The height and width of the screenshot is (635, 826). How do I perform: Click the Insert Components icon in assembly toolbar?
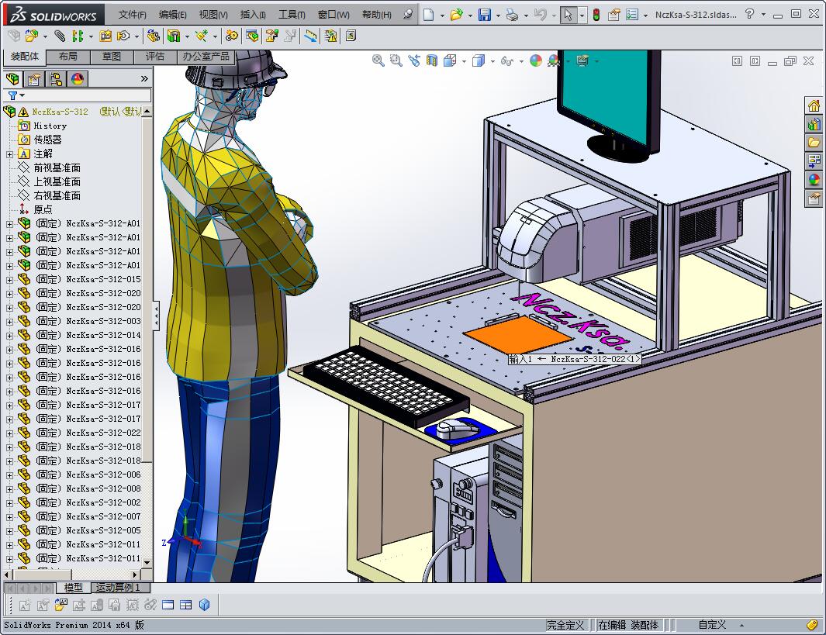[x=32, y=36]
